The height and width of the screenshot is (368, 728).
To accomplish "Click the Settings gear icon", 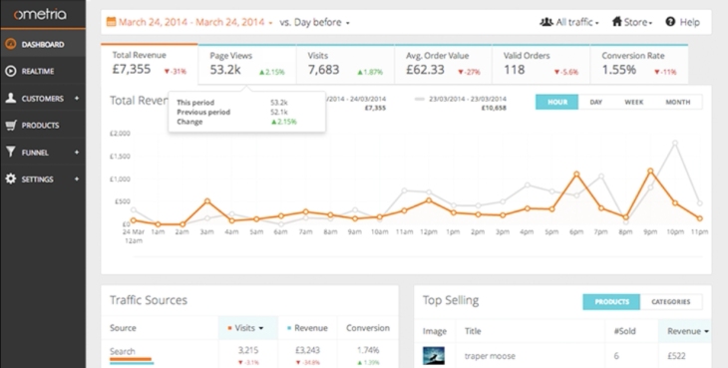I will [x=11, y=179].
